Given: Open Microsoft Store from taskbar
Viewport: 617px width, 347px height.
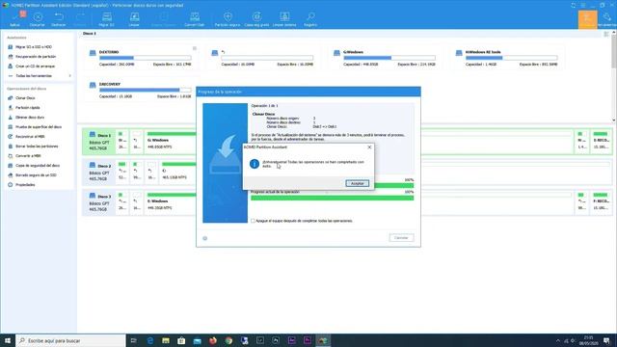Looking at the screenshot, I should point(181,340).
